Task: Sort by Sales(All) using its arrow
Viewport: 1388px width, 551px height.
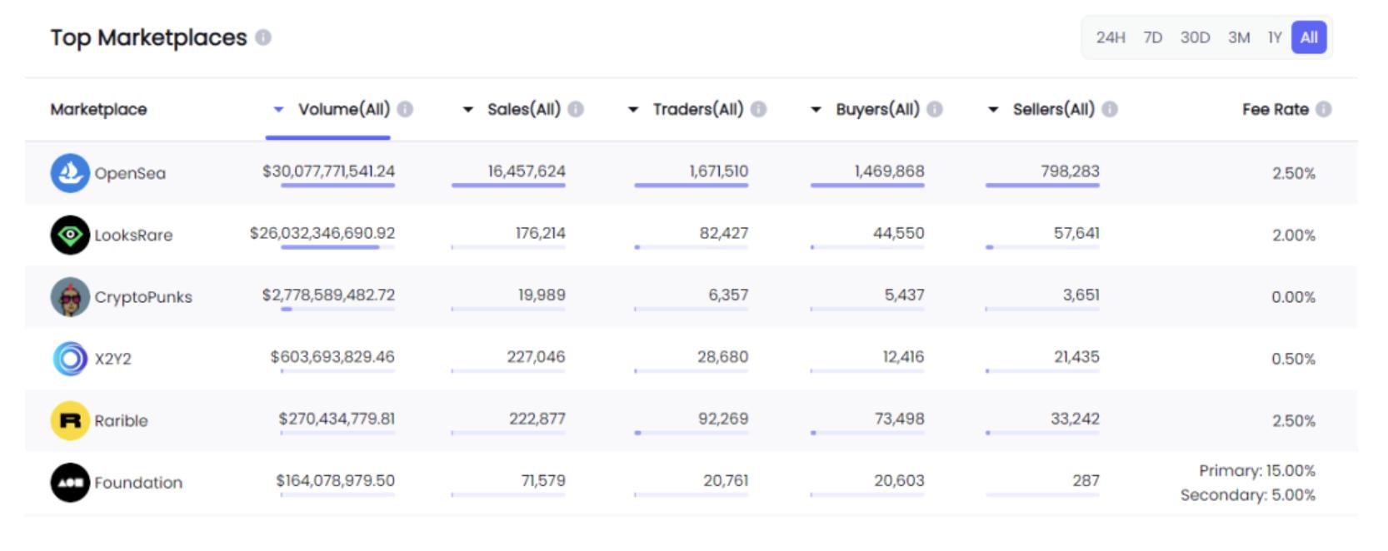Action: coord(468,109)
